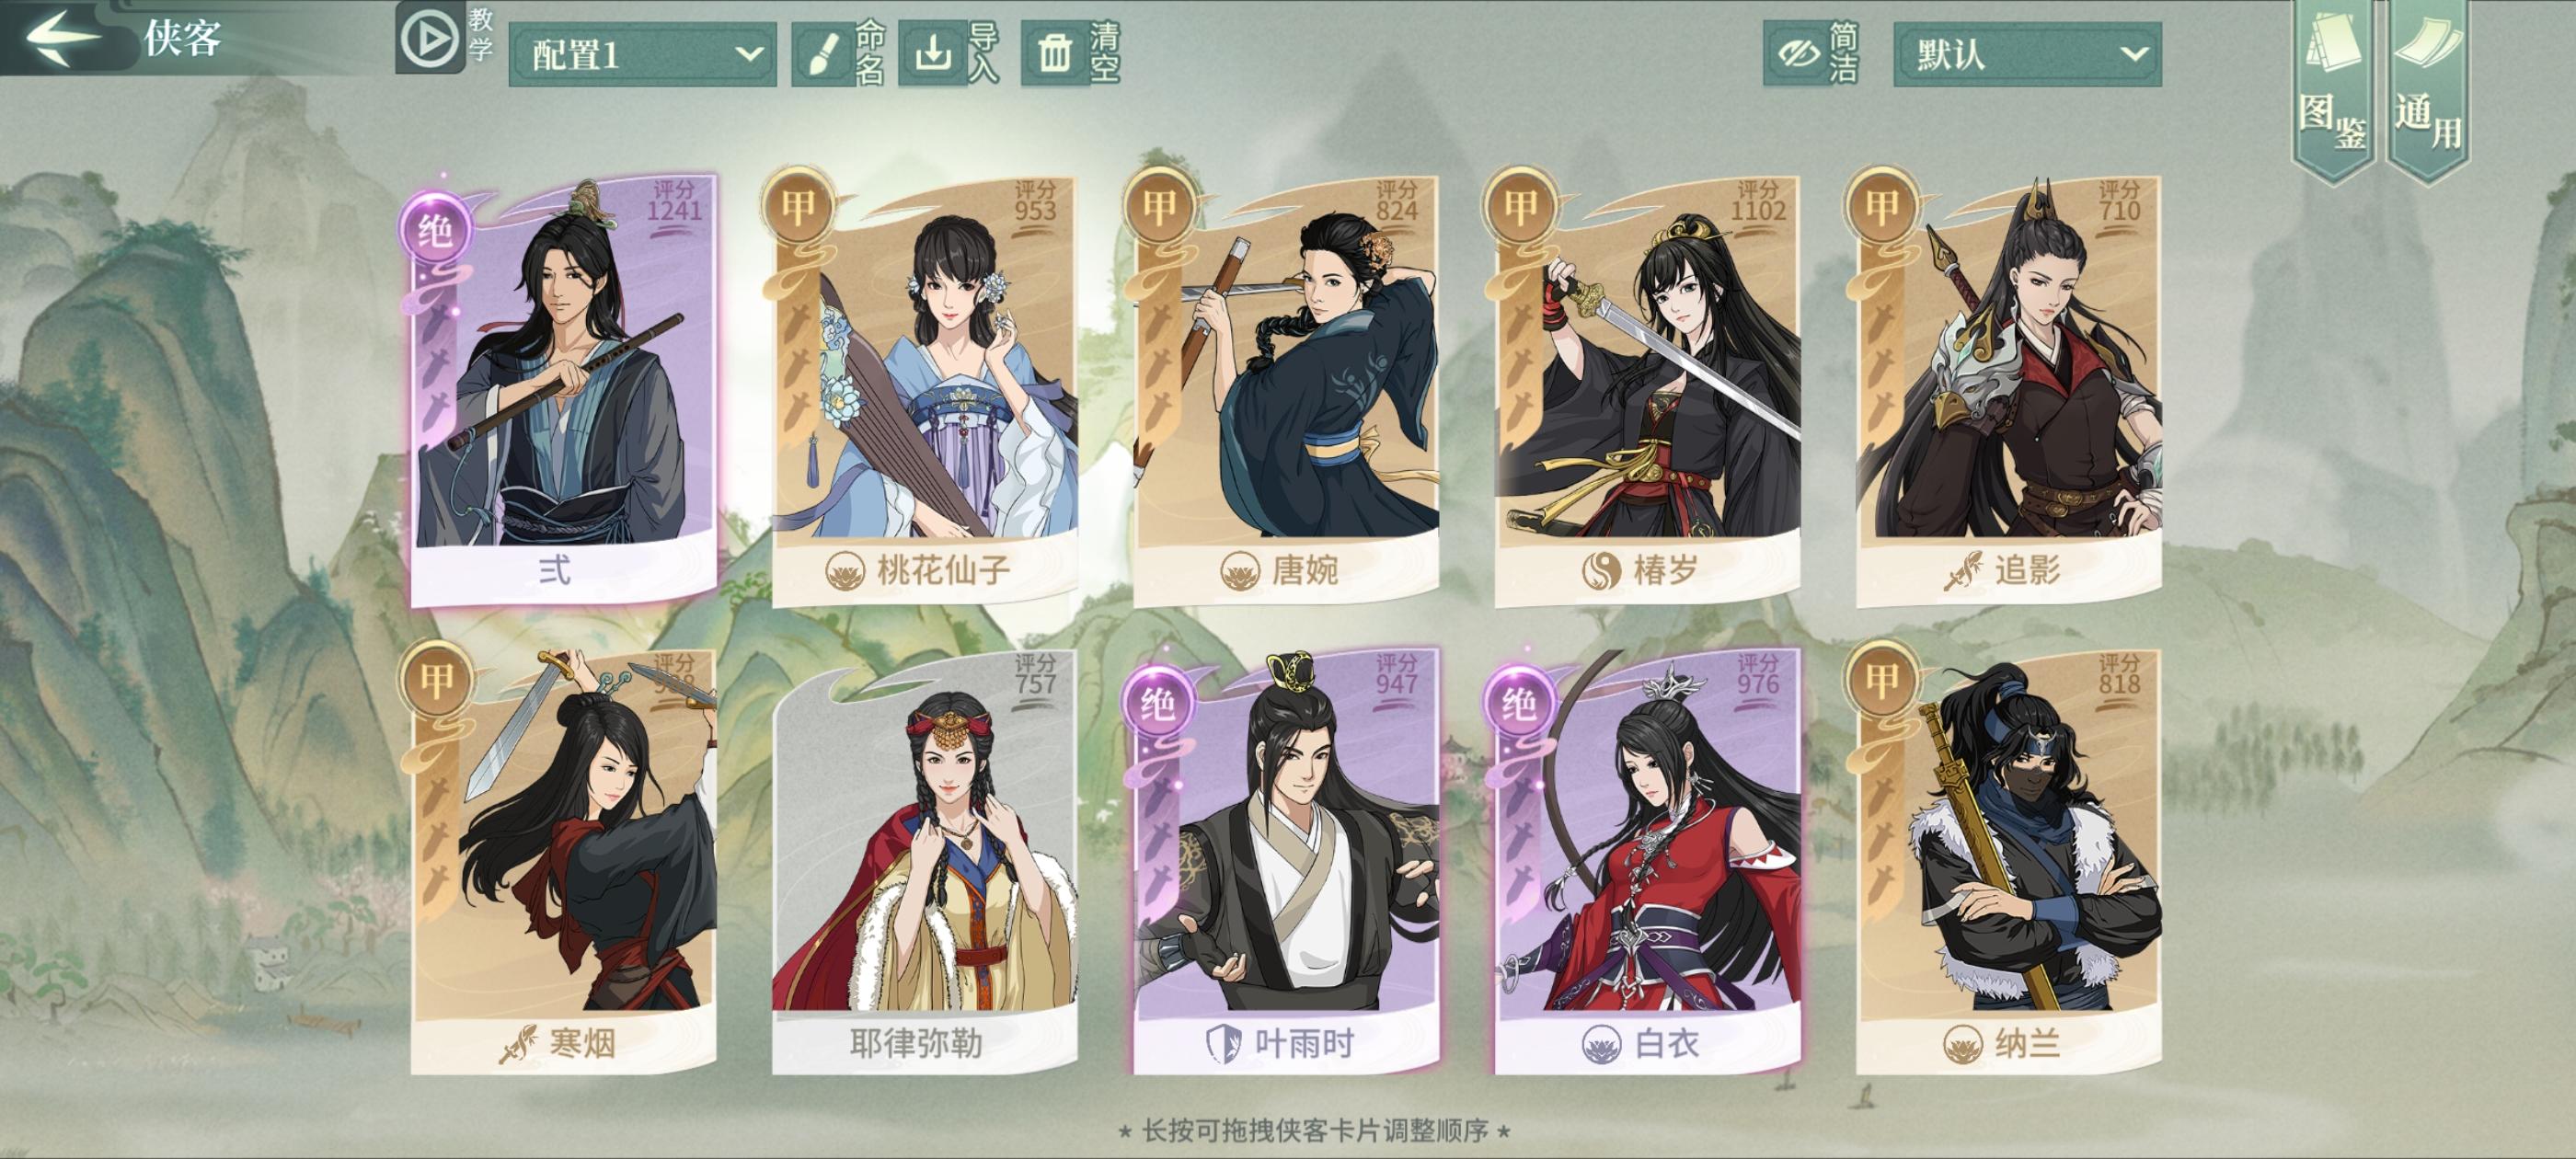Screen dimensions: 2576x1159
Task: Select the 桃花仙子 hero card
Action: [924, 390]
